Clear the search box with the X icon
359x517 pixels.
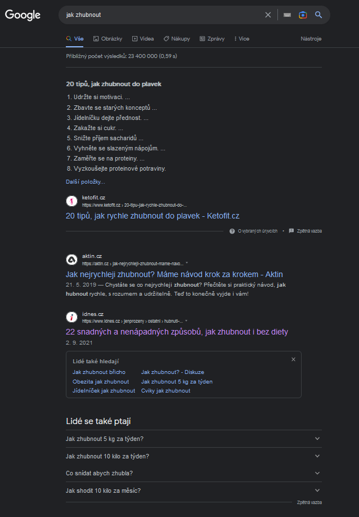pyautogui.click(x=268, y=15)
